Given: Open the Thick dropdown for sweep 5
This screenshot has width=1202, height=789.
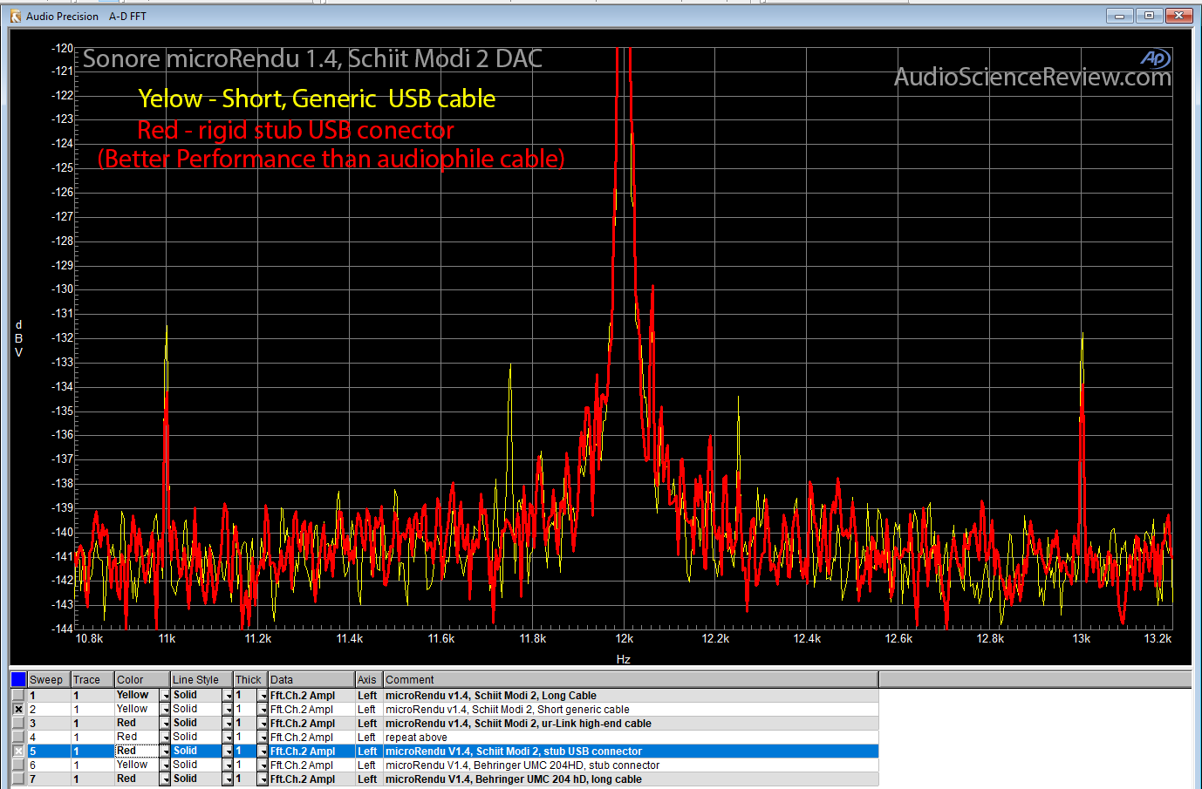Looking at the screenshot, I should click(262, 752).
